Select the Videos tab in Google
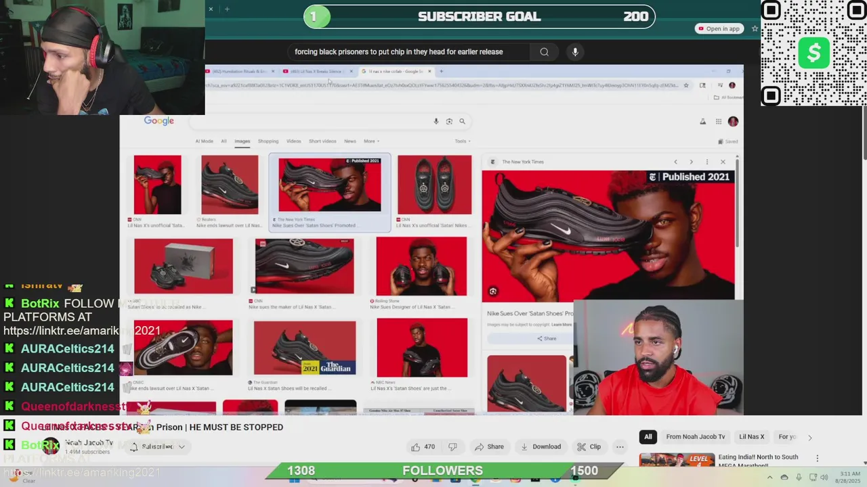Viewport: 867px width, 487px height. [x=293, y=141]
